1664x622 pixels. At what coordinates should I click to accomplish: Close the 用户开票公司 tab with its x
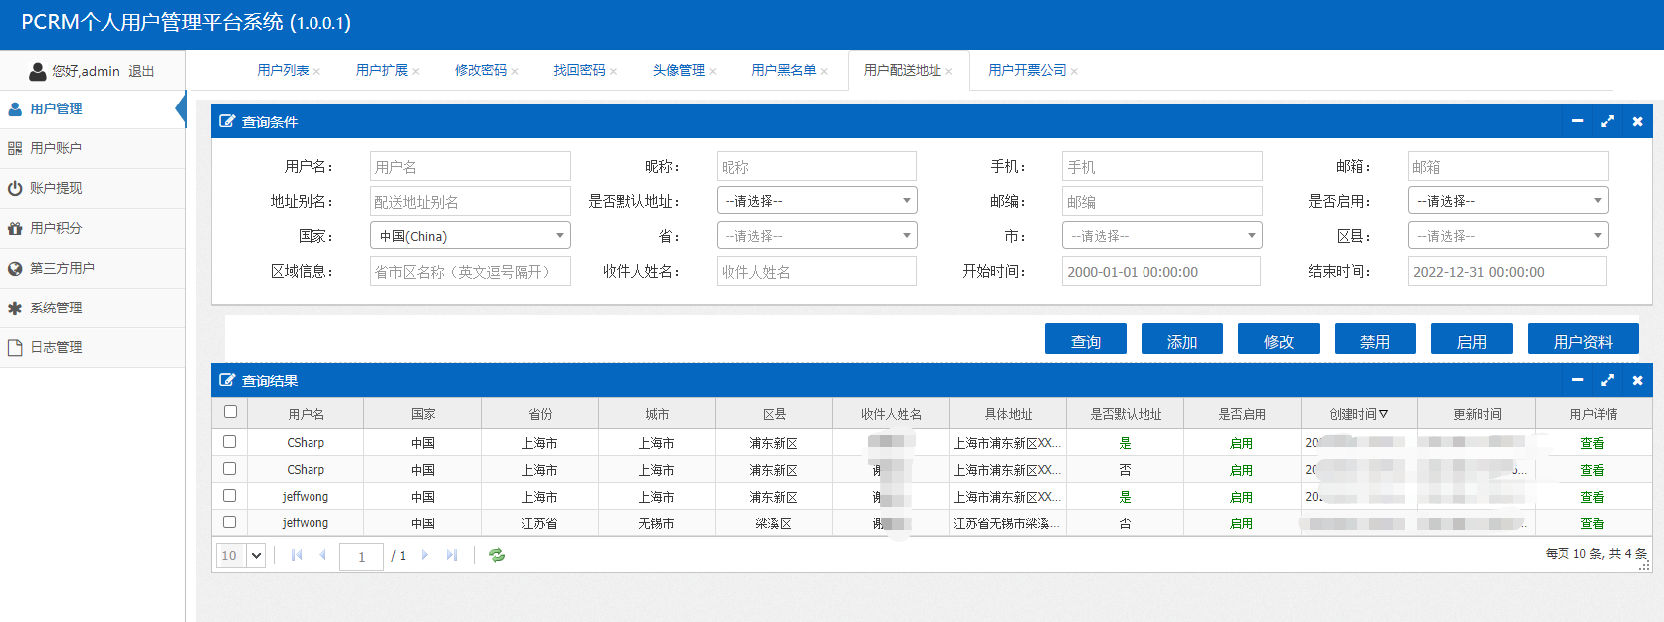(x=1074, y=71)
